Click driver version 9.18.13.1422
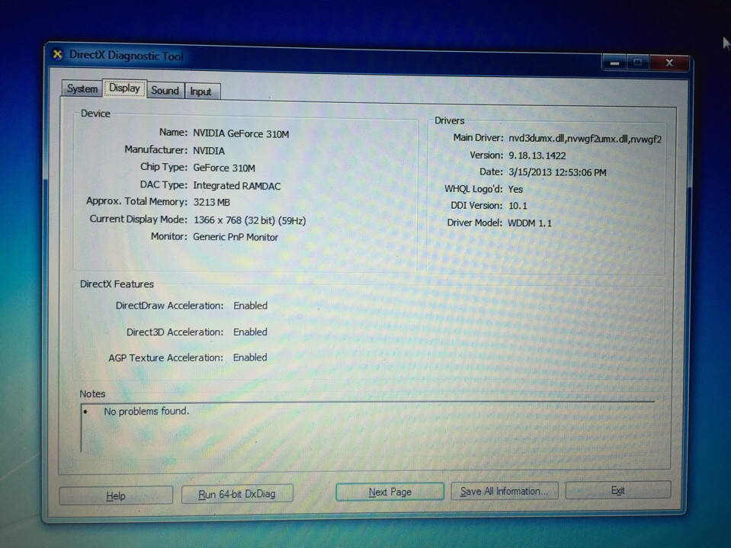 pos(537,155)
